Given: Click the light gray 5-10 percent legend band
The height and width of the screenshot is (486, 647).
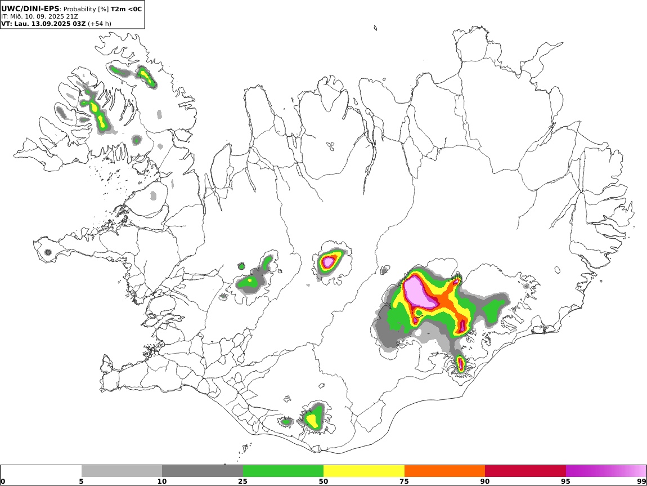Looking at the screenshot, I should [x=122, y=471].
